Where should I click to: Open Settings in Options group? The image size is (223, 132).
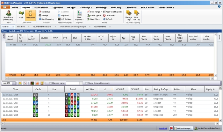(x=44, y=15)
